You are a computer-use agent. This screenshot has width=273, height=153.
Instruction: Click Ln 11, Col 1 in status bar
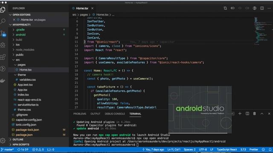click(x=174, y=150)
